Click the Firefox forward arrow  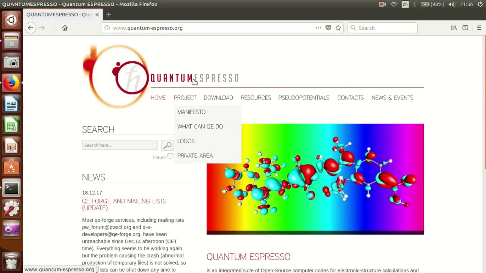point(42,28)
